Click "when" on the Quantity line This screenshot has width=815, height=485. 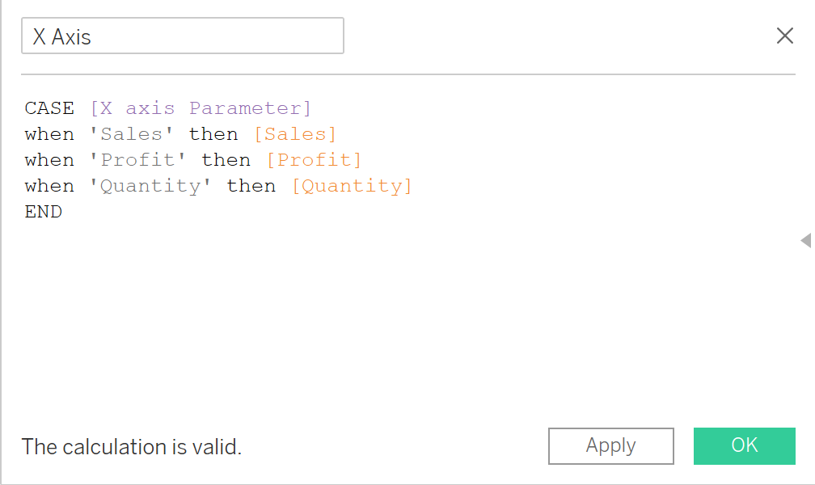tap(49, 186)
